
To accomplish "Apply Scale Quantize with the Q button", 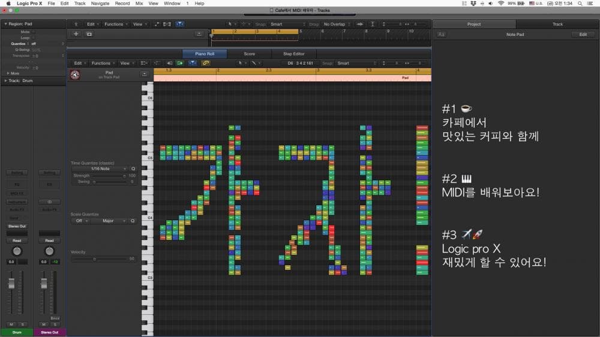I will tap(133, 221).
